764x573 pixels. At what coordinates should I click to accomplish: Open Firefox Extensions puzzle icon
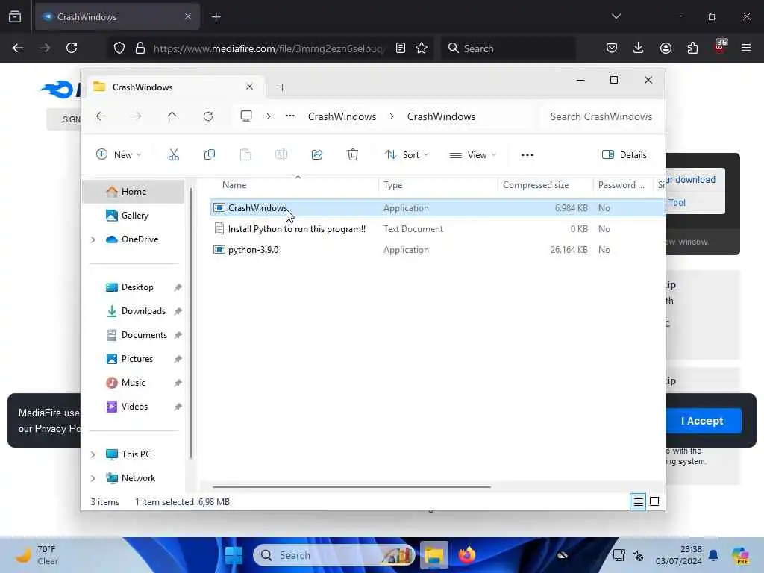pyautogui.click(x=692, y=48)
